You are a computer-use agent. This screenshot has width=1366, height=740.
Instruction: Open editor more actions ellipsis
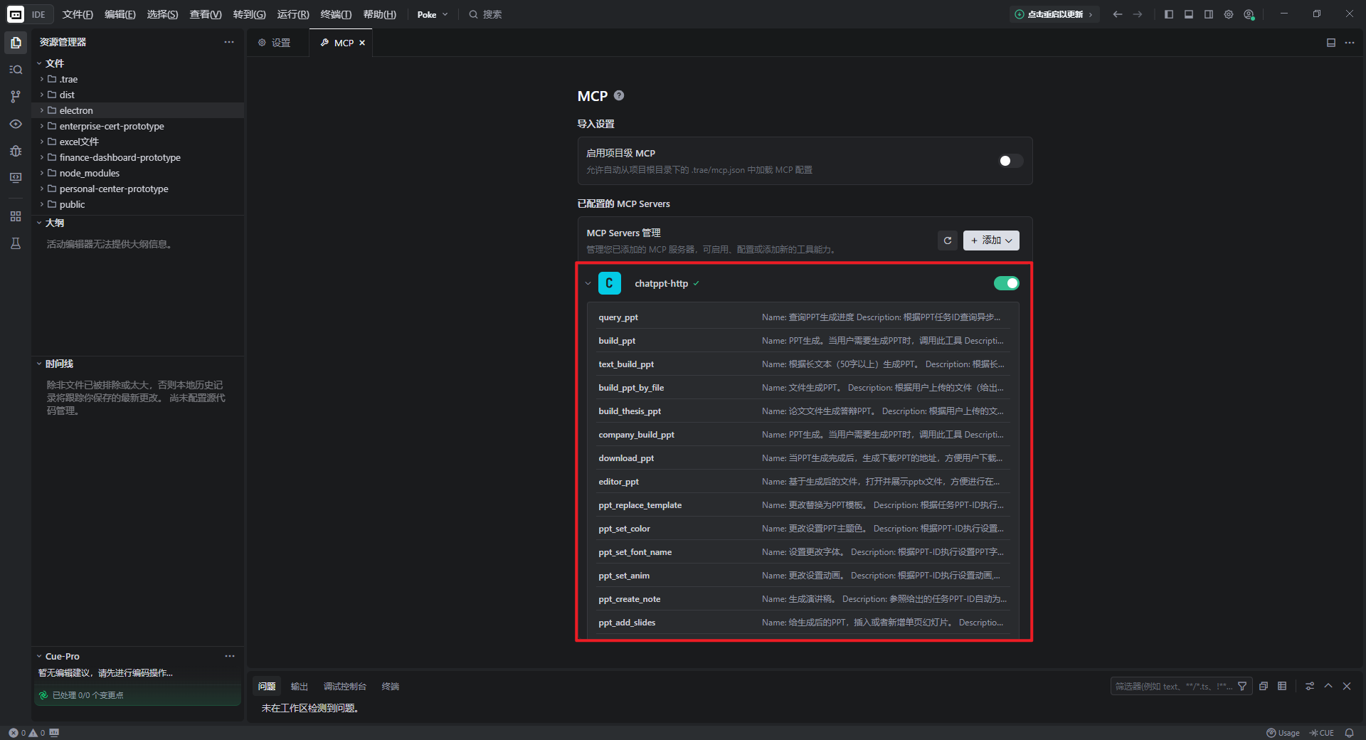(x=1350, y=43)
